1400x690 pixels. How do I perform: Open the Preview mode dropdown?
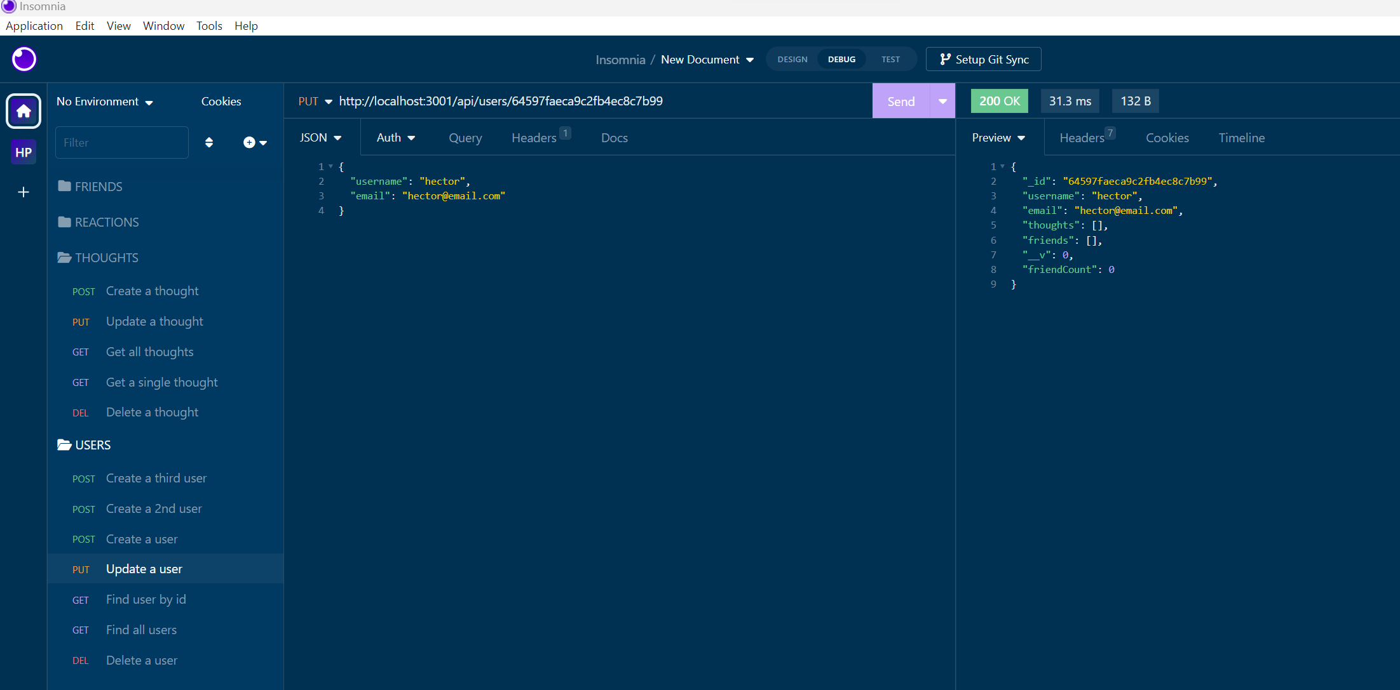click(x=998, y=137)
